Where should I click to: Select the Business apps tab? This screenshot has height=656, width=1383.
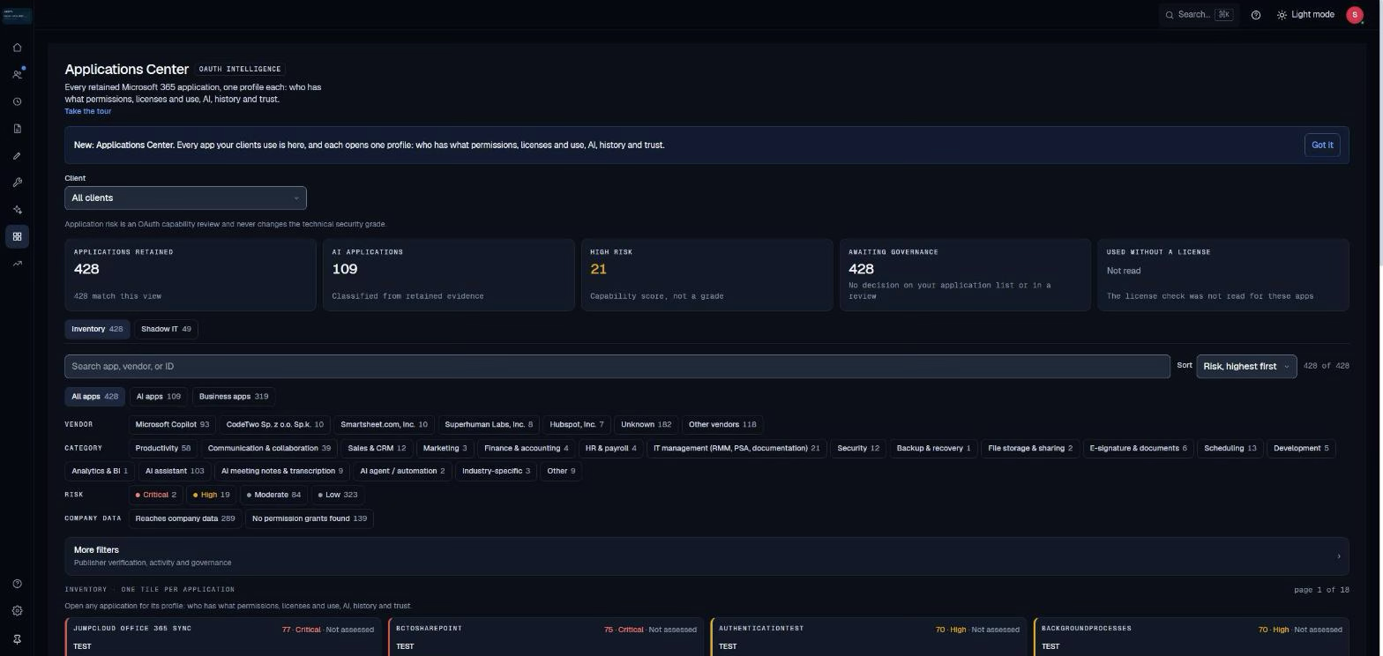[x=234, y=397]
